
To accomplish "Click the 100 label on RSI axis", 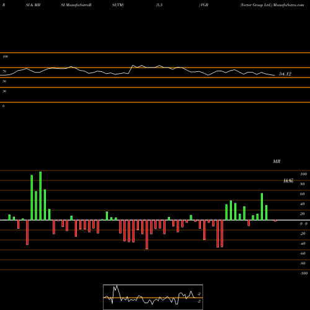I will 5,56.
